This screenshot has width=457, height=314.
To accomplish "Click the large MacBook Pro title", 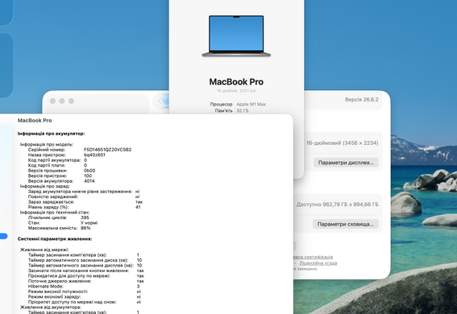I will (236, 82).
